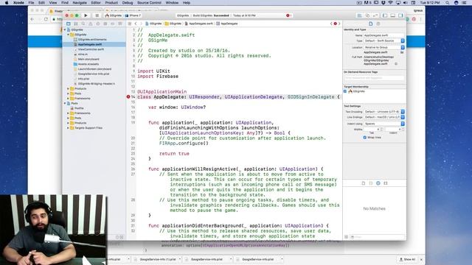The image size is (472, 265).
Task: Toggle the navigator pane visibility
Action: pos(385,15)
